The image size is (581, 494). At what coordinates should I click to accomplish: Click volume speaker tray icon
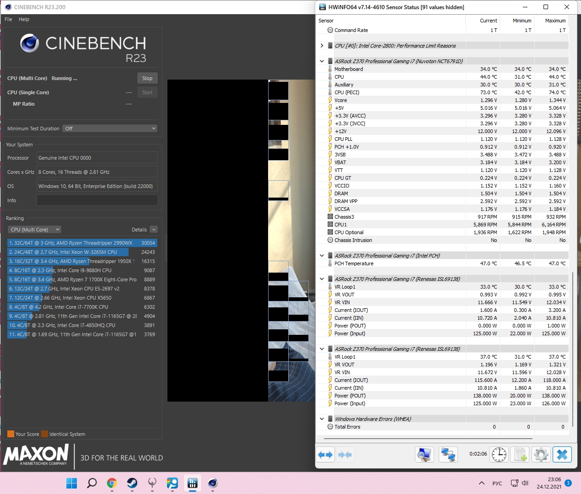525,483
